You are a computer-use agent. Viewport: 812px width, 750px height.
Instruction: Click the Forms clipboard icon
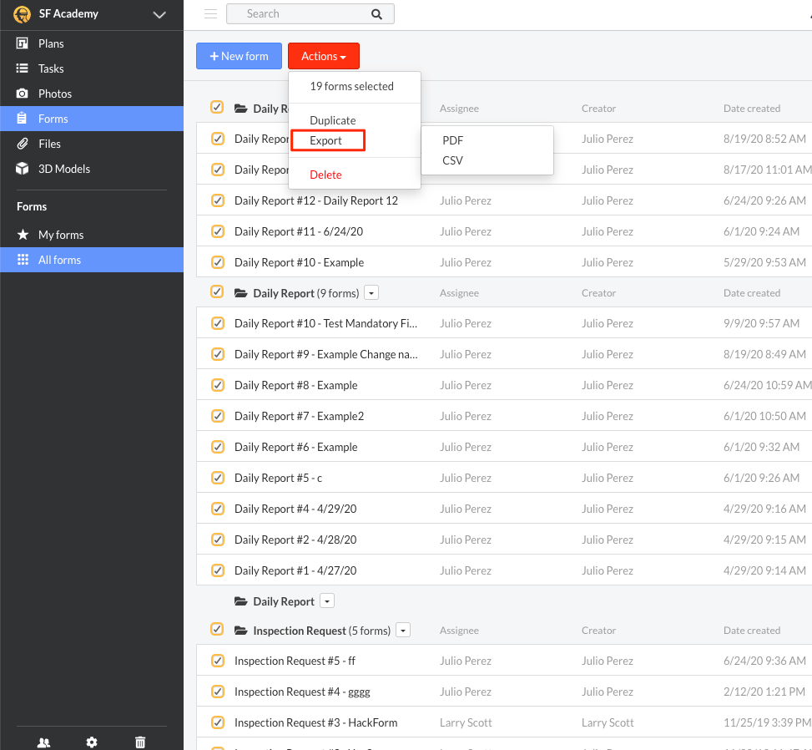click(22, 118)
